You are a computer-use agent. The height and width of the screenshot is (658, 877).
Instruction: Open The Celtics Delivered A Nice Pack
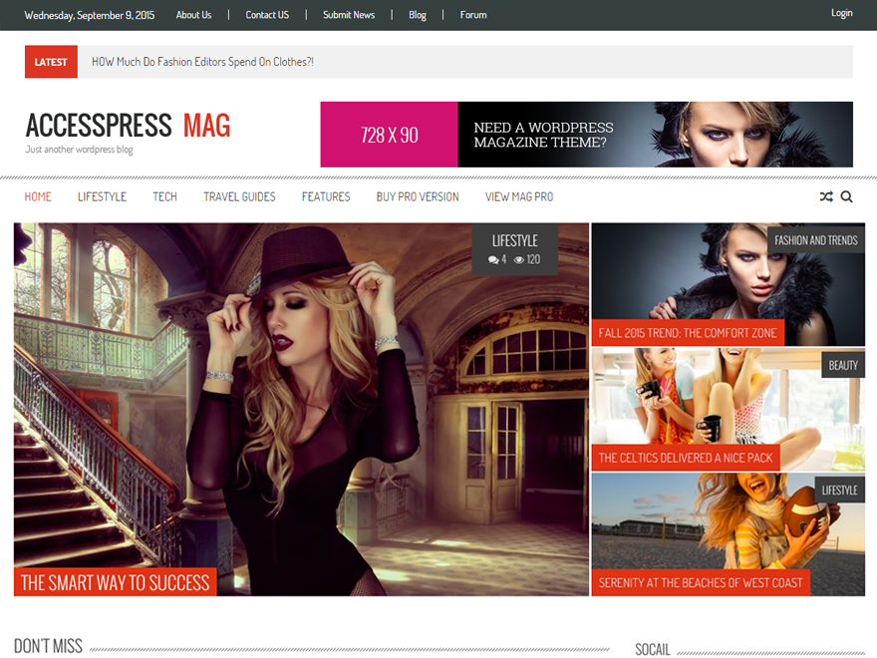pos(686,458)
